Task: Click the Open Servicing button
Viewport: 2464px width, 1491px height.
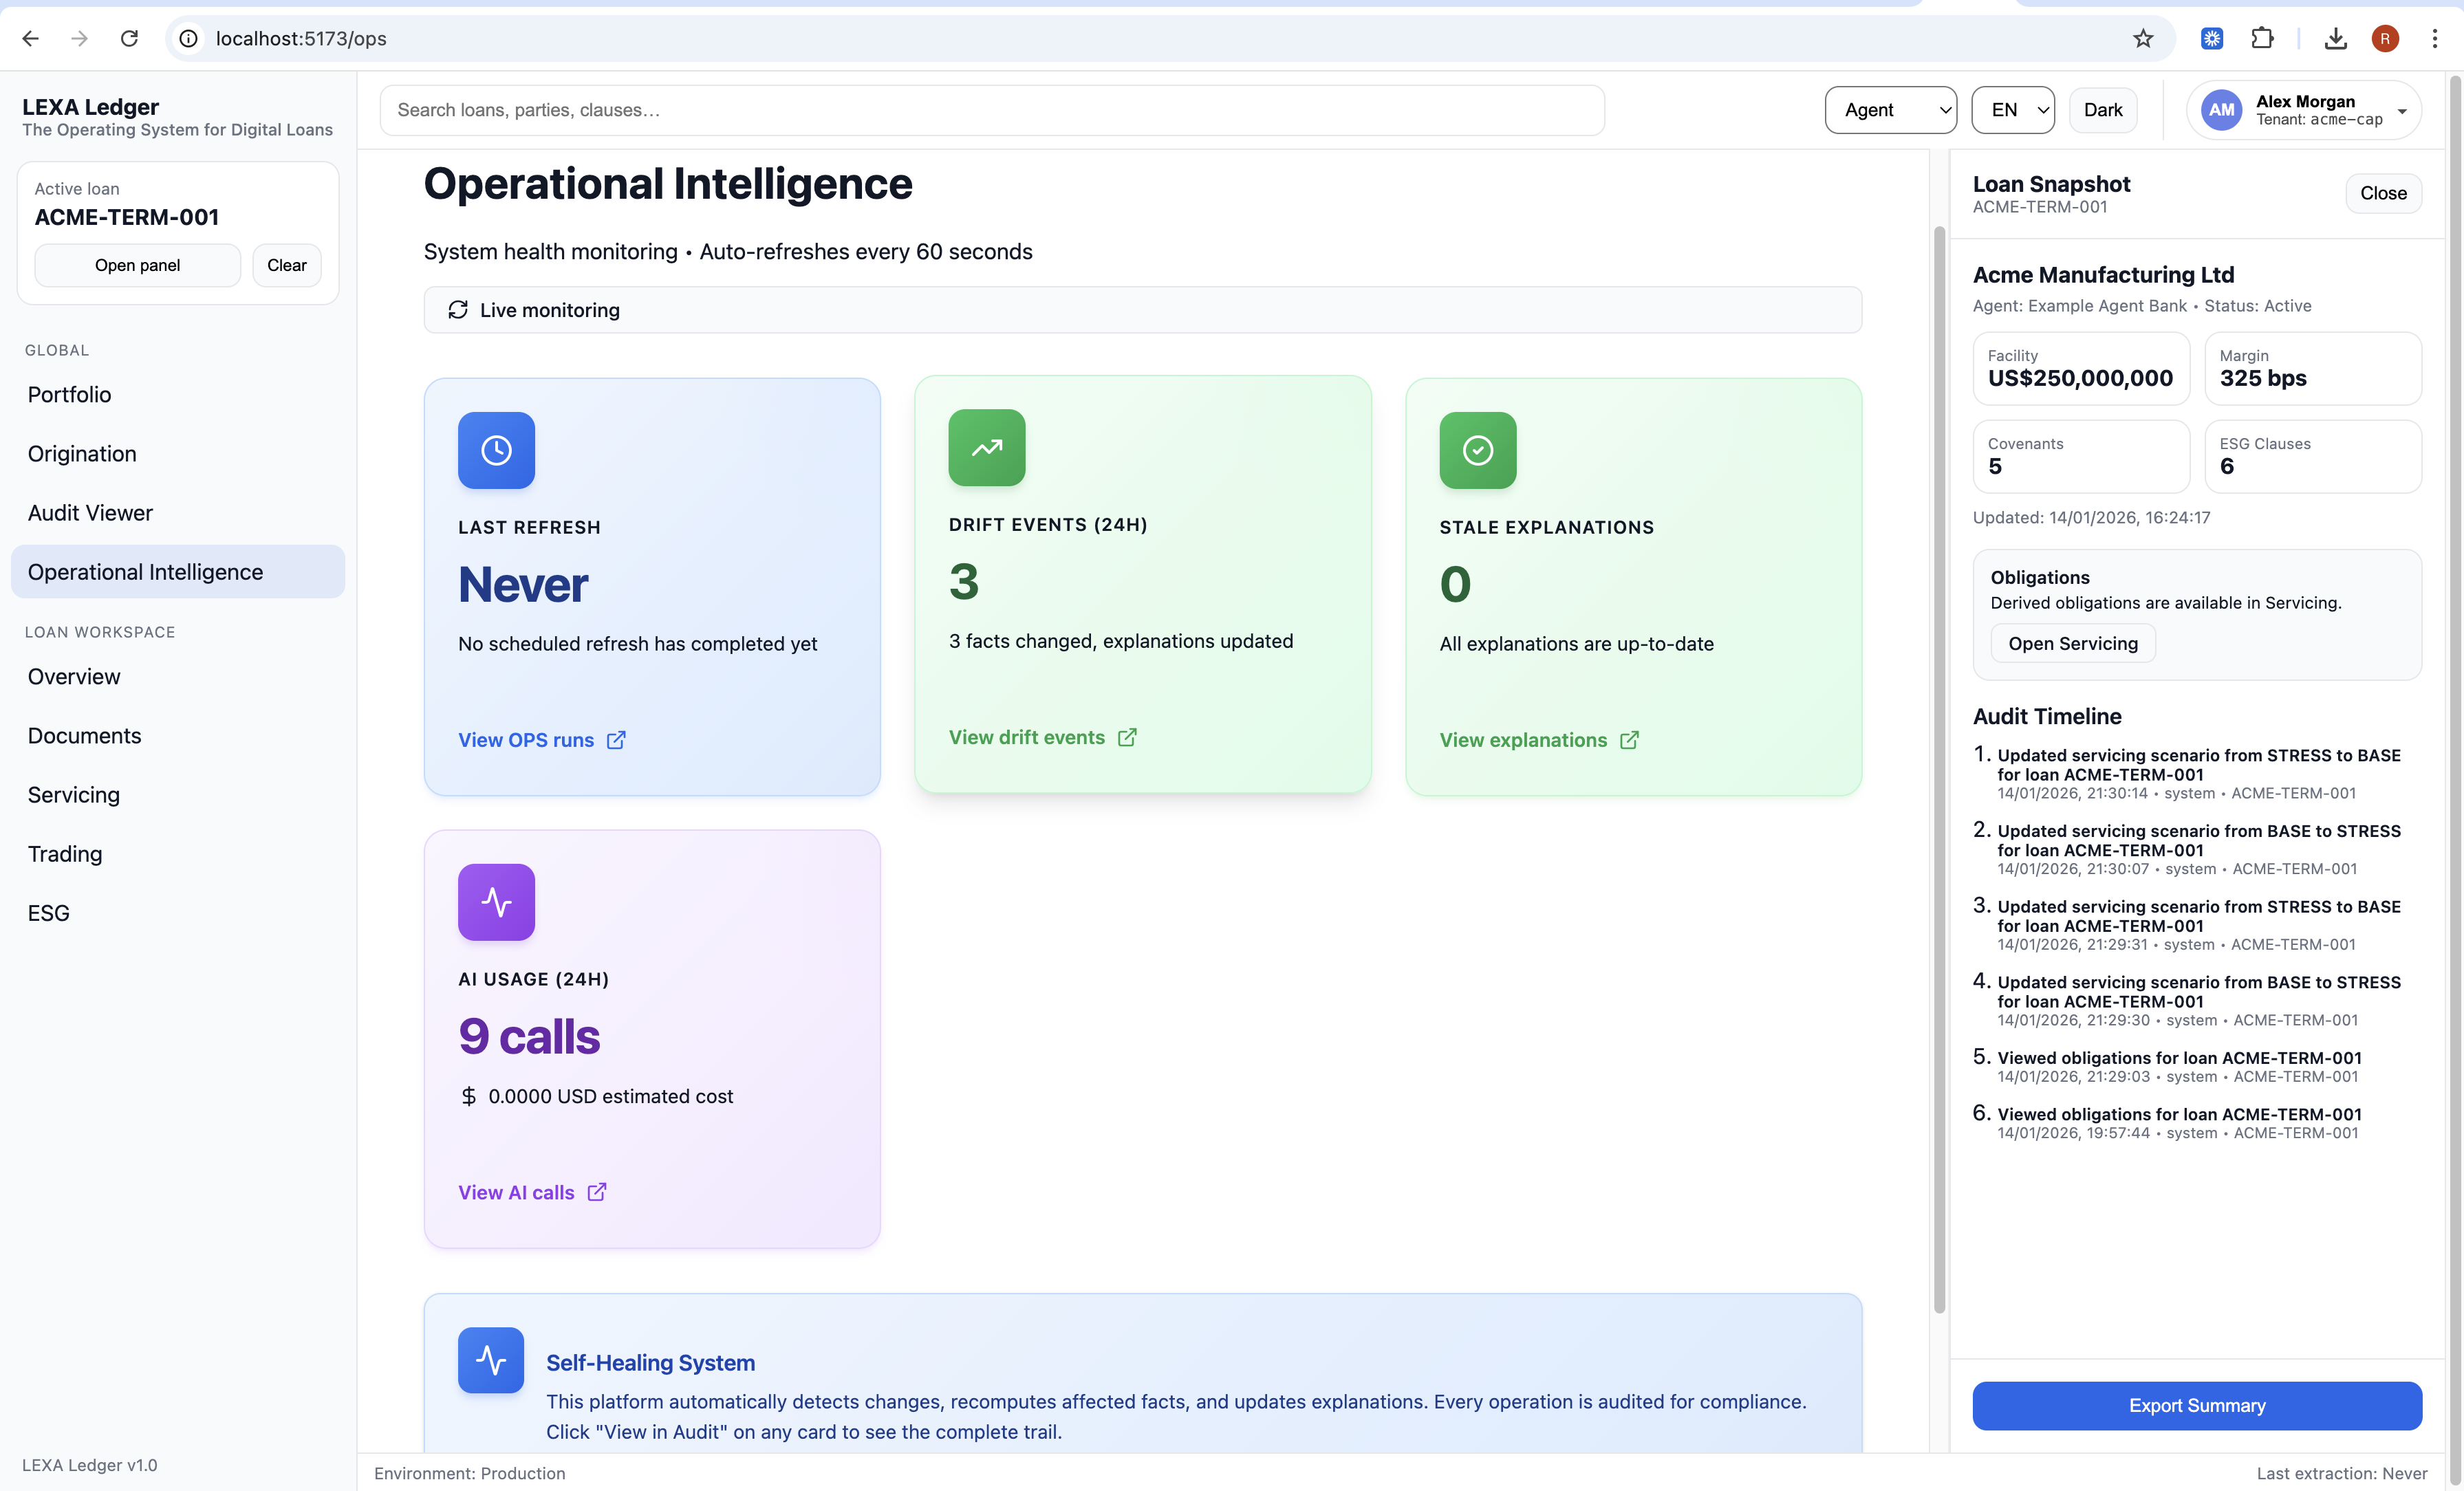Action: (x=2072, y=643)
